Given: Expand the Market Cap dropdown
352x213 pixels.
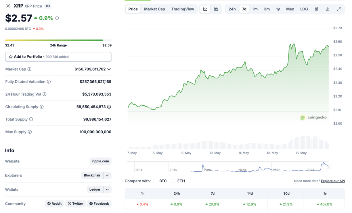Looking at the screenshot, I should (x=108, y=69).
